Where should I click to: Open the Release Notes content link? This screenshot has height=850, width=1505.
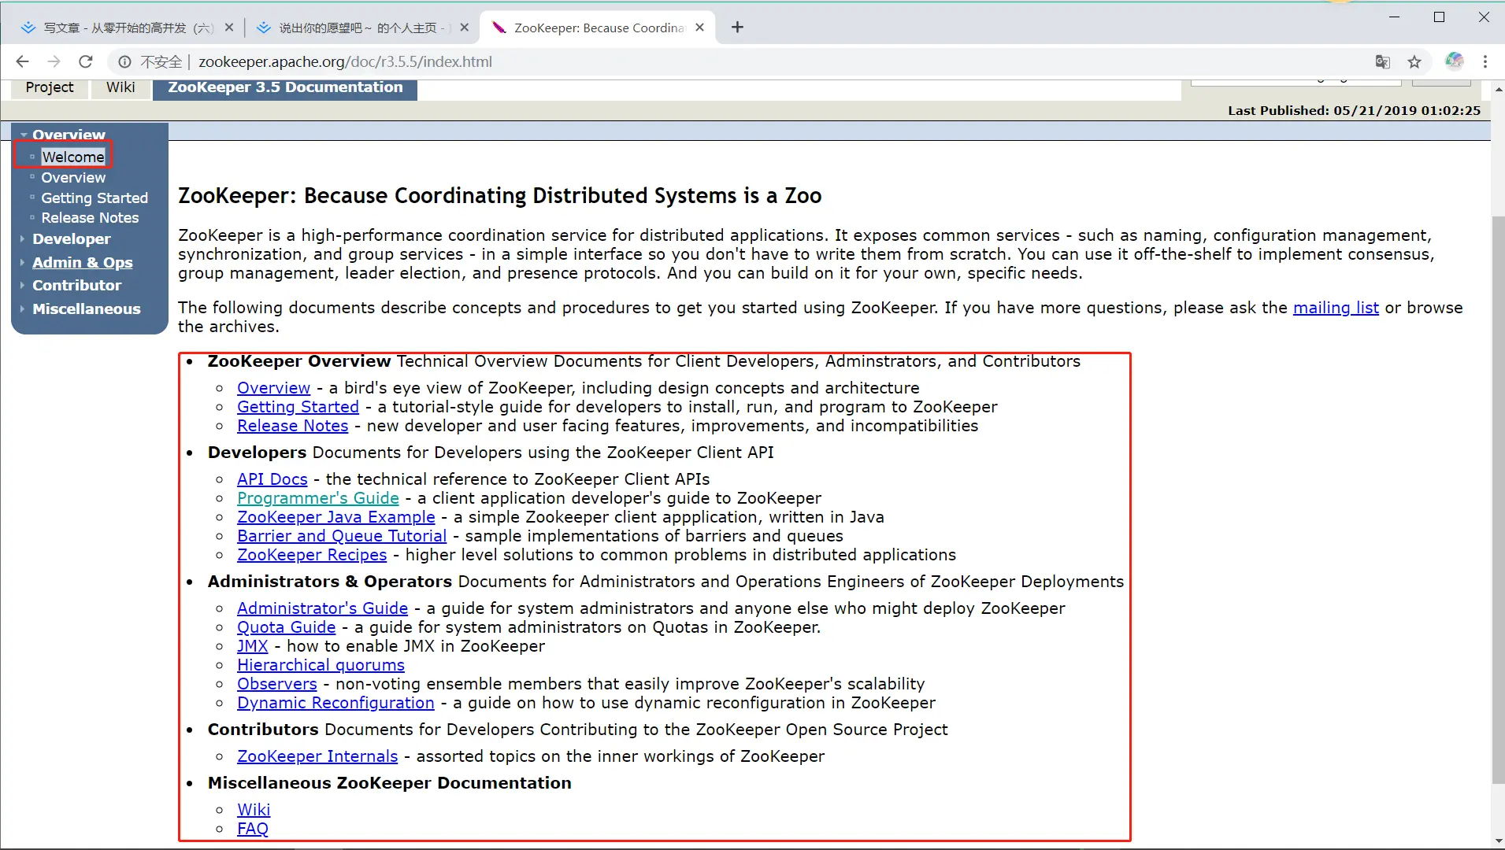click(x=292, y=426)
